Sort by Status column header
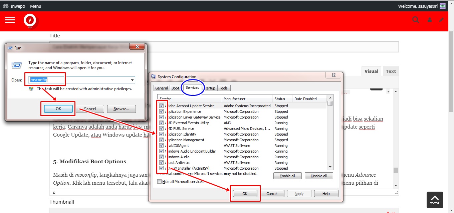The image size is (454, 213). 282,99
